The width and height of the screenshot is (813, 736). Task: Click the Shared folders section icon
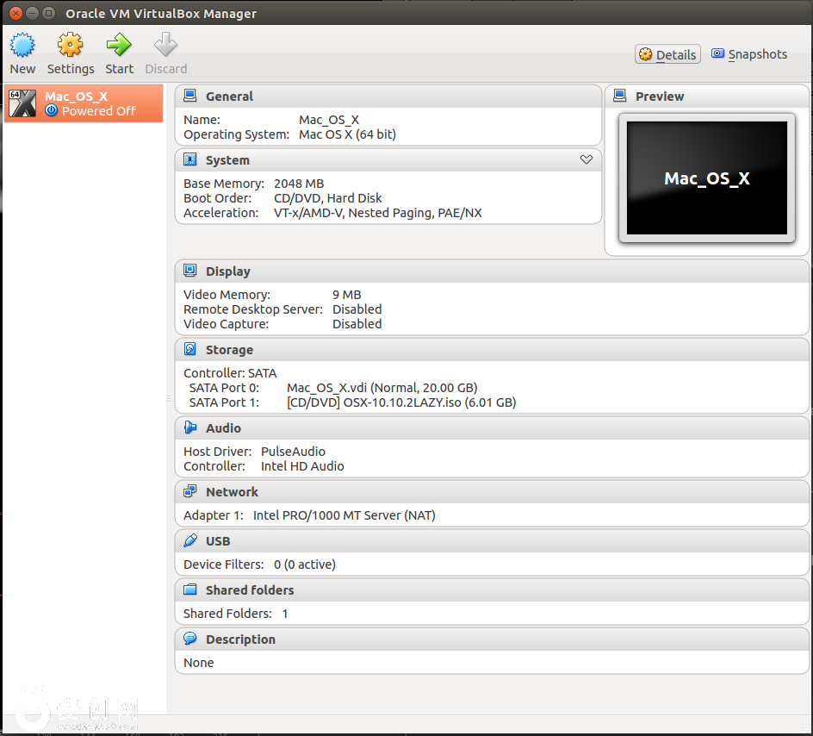click(190, 590)
